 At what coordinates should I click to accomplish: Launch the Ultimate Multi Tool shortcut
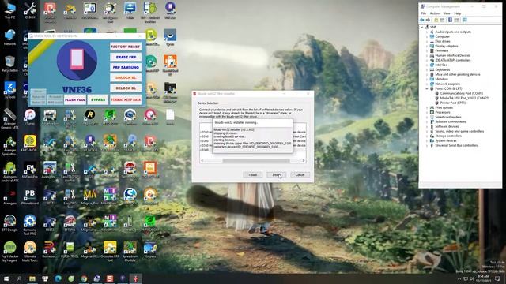coord(30,252)
